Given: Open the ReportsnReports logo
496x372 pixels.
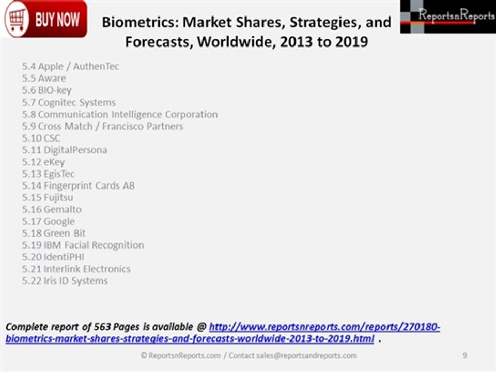Looking at the screenshot, I should coord(448,17).
